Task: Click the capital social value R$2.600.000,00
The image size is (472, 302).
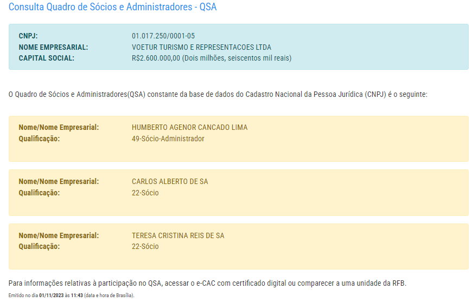Action: click(x=156, y=58)
